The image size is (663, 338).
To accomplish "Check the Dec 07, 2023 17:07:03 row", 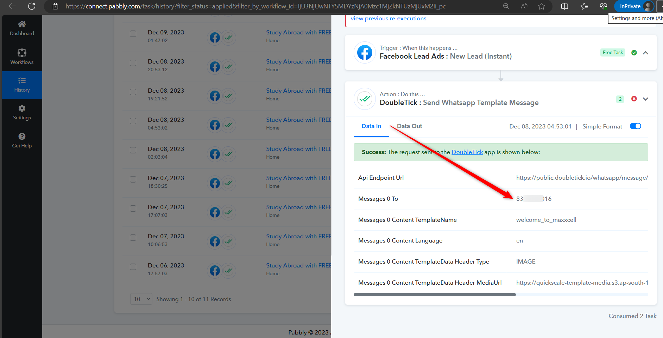I will tap(133, 208).
